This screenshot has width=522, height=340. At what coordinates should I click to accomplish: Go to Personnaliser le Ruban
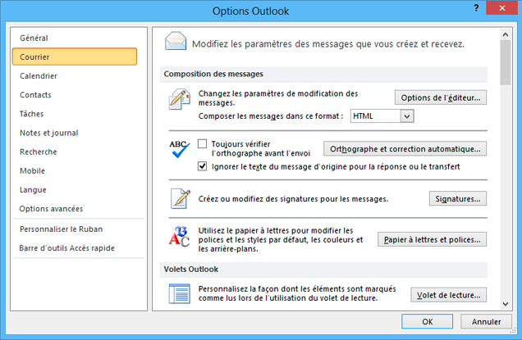(x=61, y=229)
